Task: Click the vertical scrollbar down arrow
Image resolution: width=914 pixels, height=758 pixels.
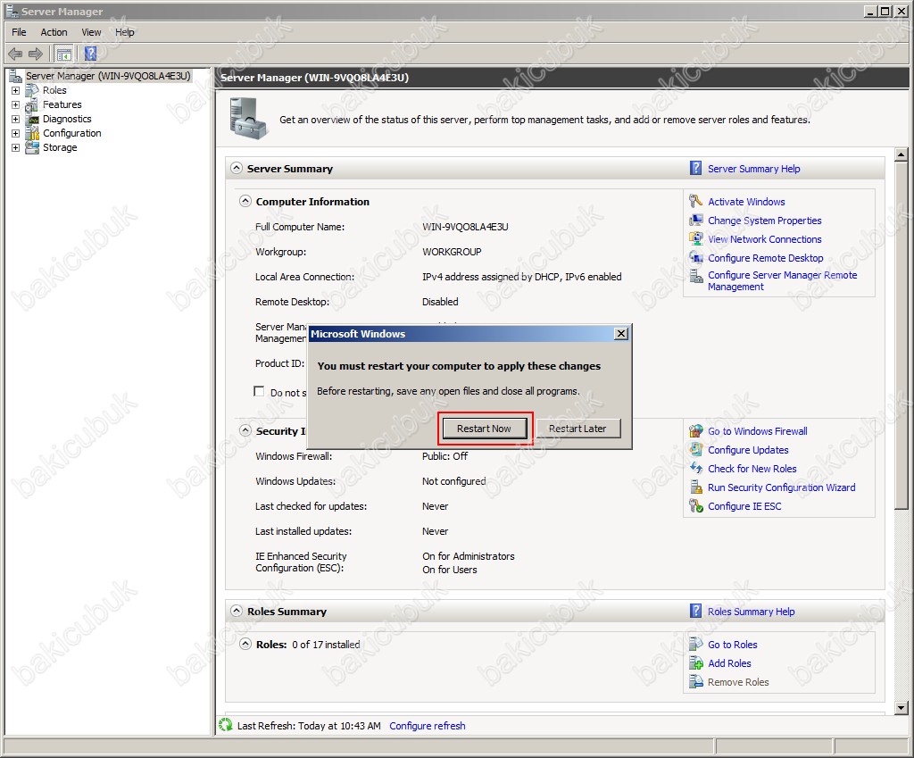Action: [902, 708]
